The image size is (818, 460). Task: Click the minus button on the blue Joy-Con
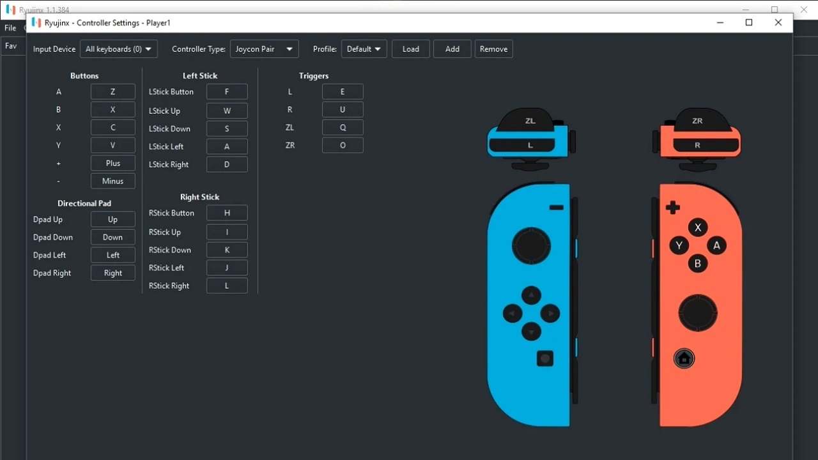(556, 208)
